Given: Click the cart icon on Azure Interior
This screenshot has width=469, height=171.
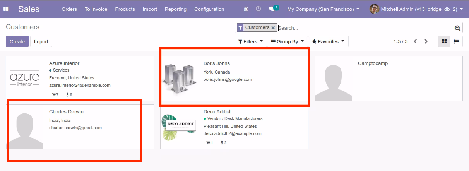Looking at the screenshot, I should click(53, 94).
